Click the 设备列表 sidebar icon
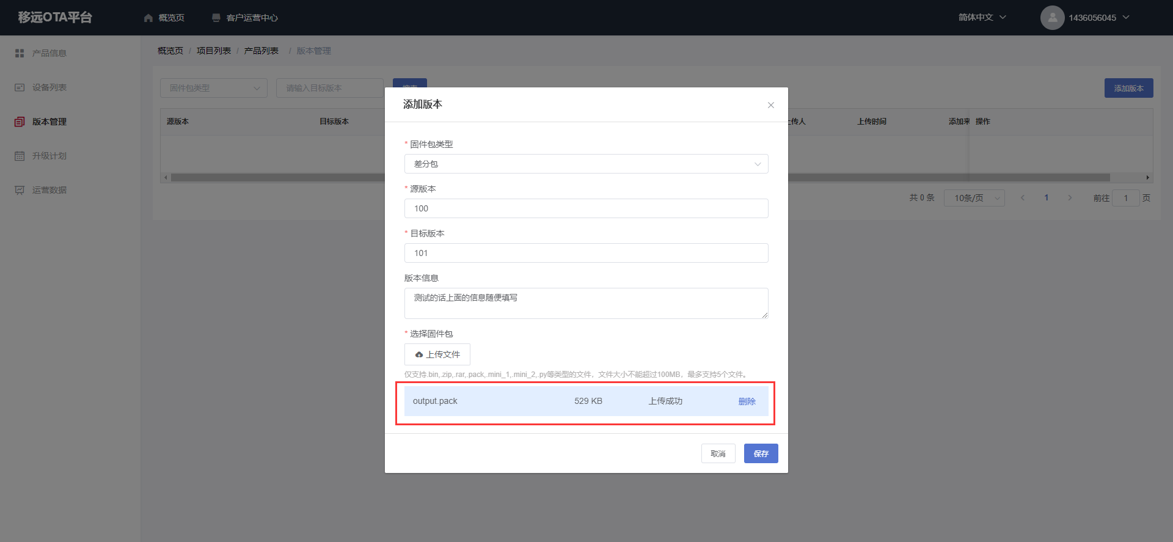Screen dimensions: 1173x542 point(20,87)
